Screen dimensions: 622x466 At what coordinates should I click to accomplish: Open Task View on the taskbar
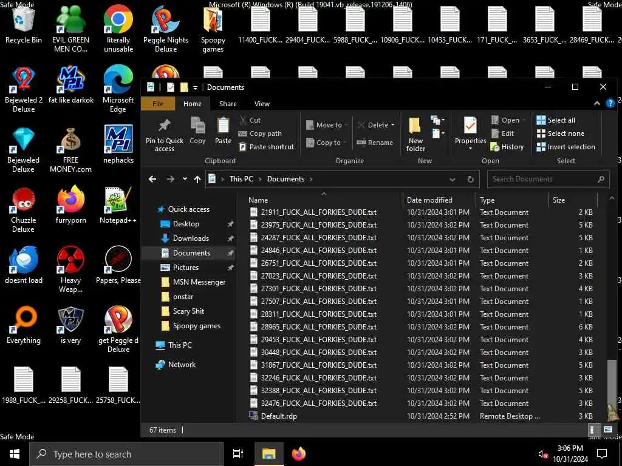pos(238,454)
